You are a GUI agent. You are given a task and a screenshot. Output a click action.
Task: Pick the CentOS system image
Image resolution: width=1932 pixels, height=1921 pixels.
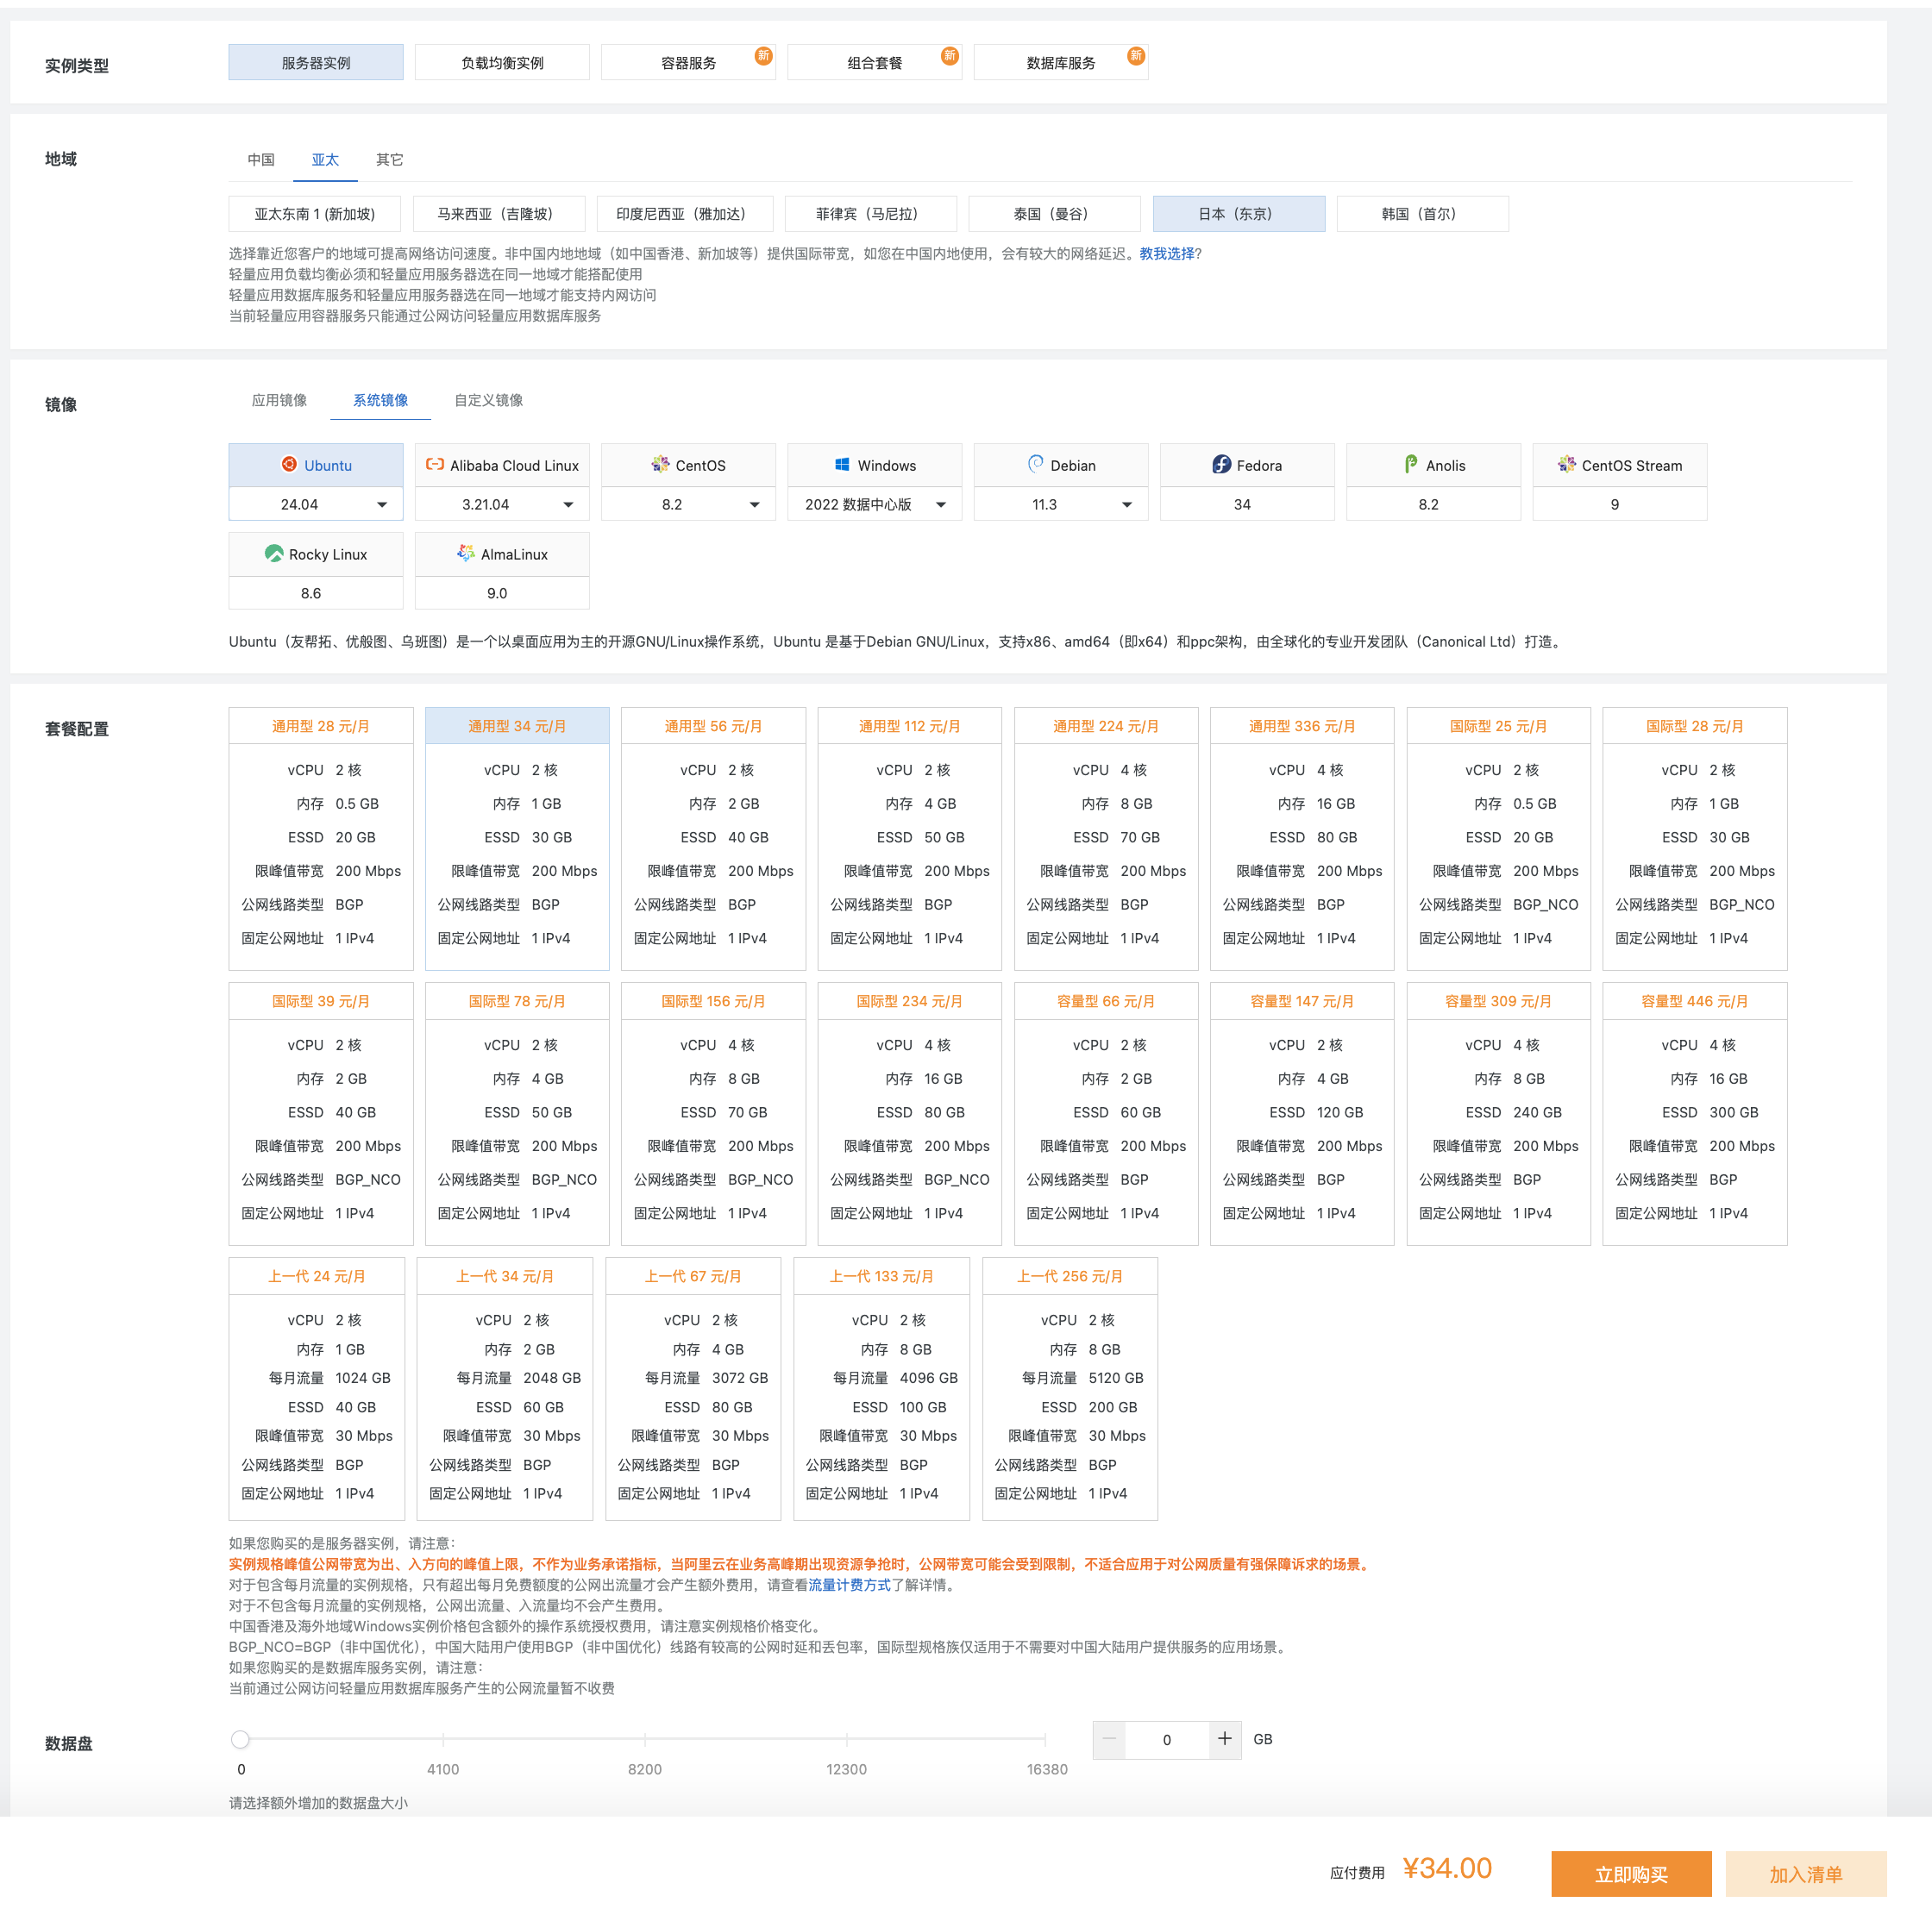[688, 465]
